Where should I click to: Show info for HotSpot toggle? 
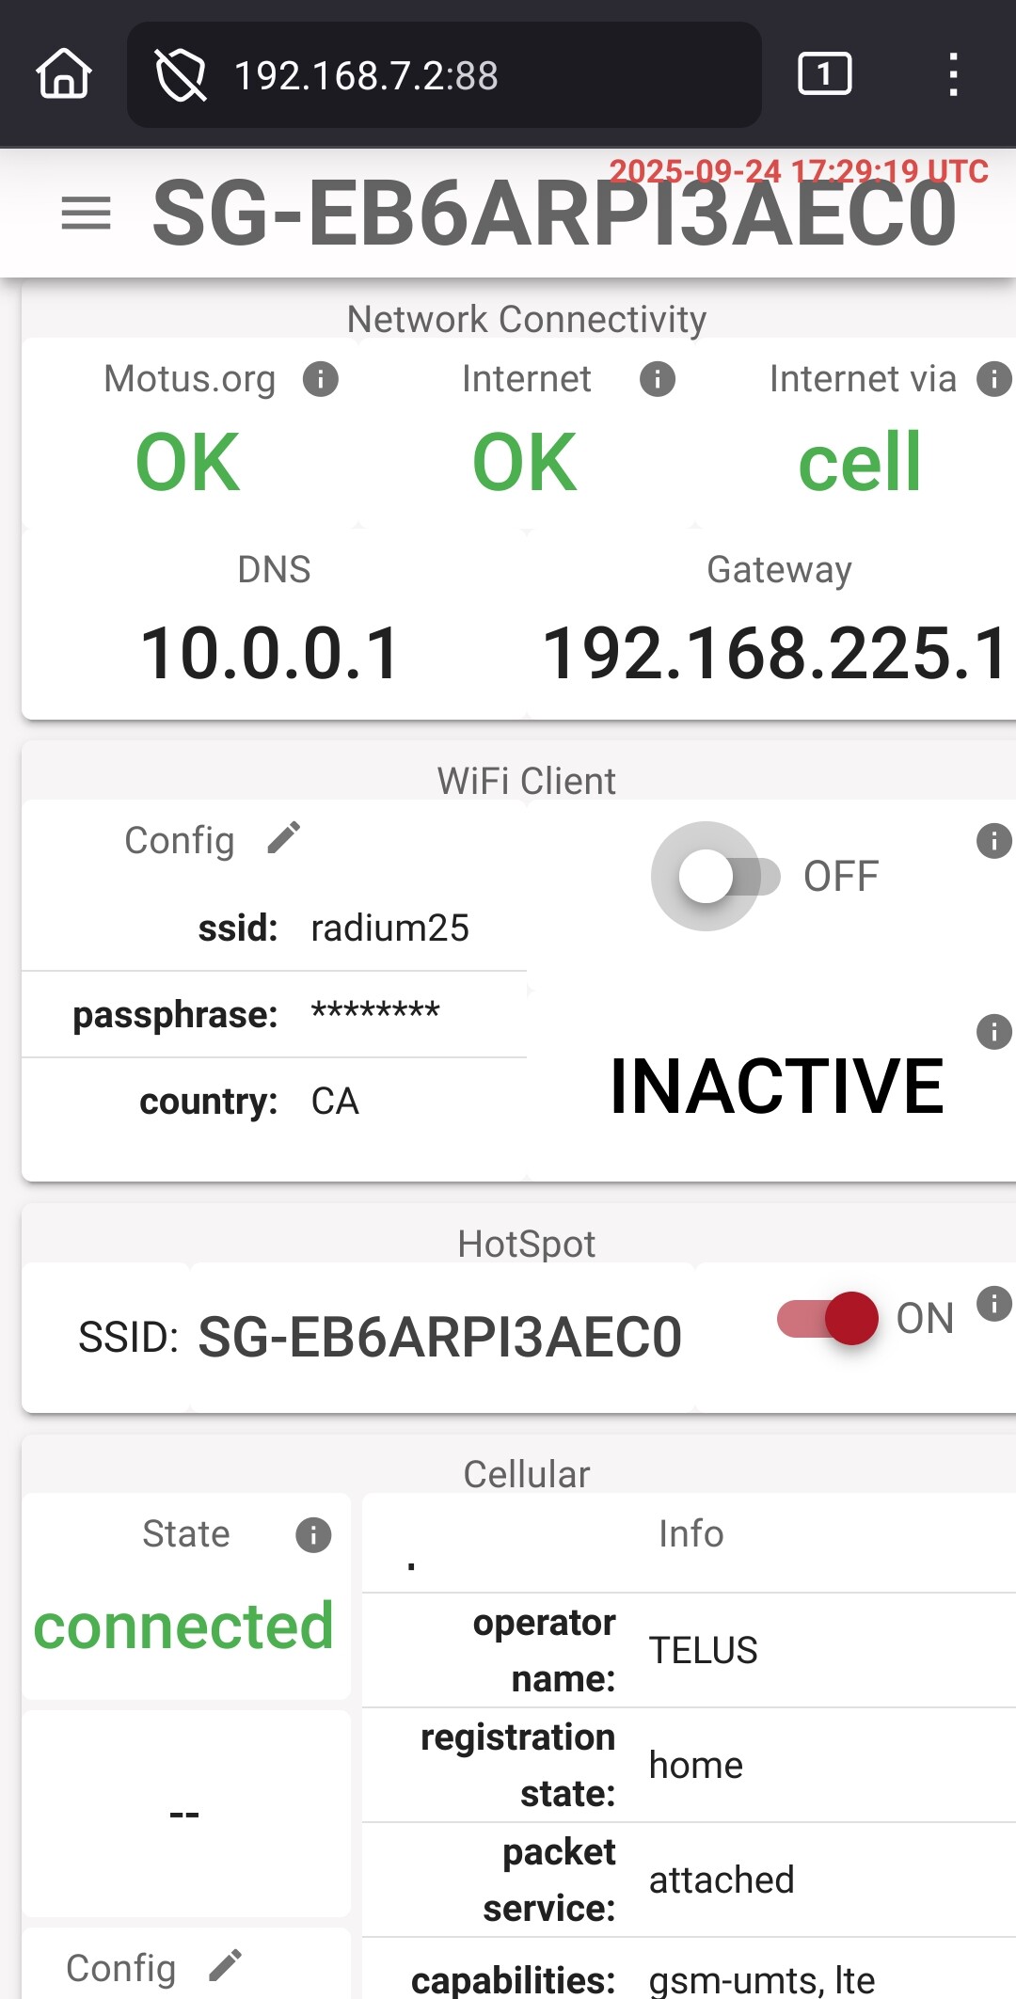tap(993, 1304)
